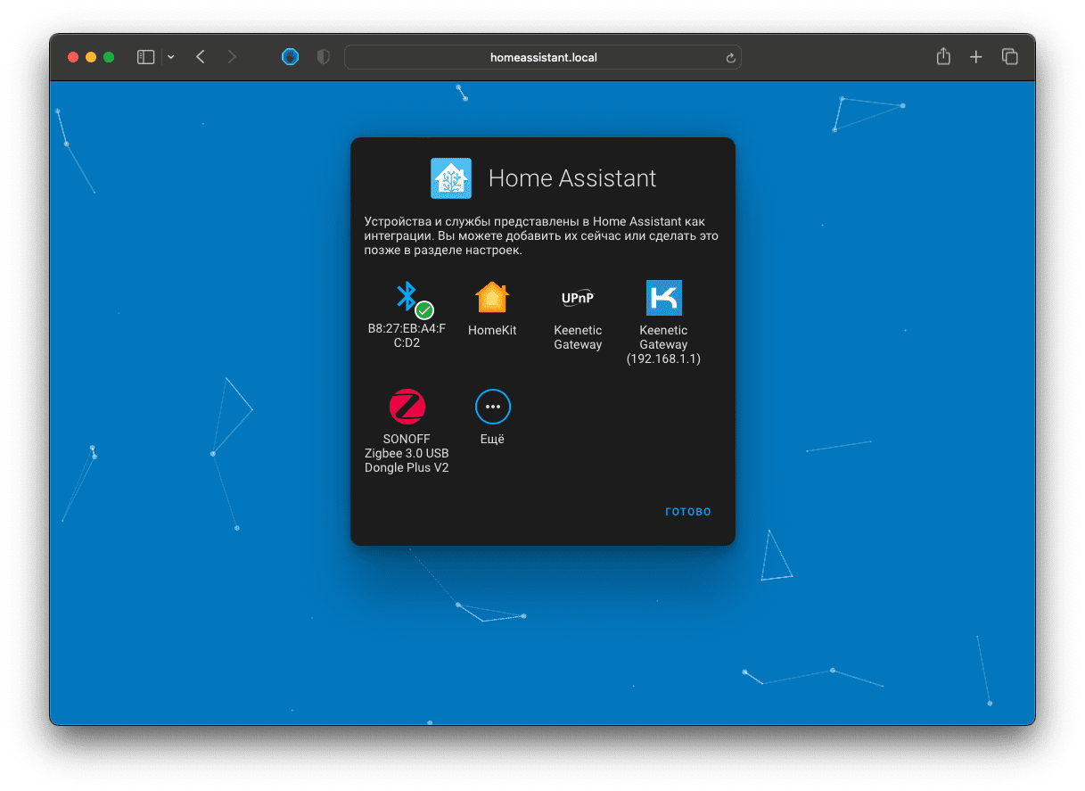Screen dimensions: 1085x791
Task: Click the green check badge on Bluetooth
Action: [x=425, y=310]
